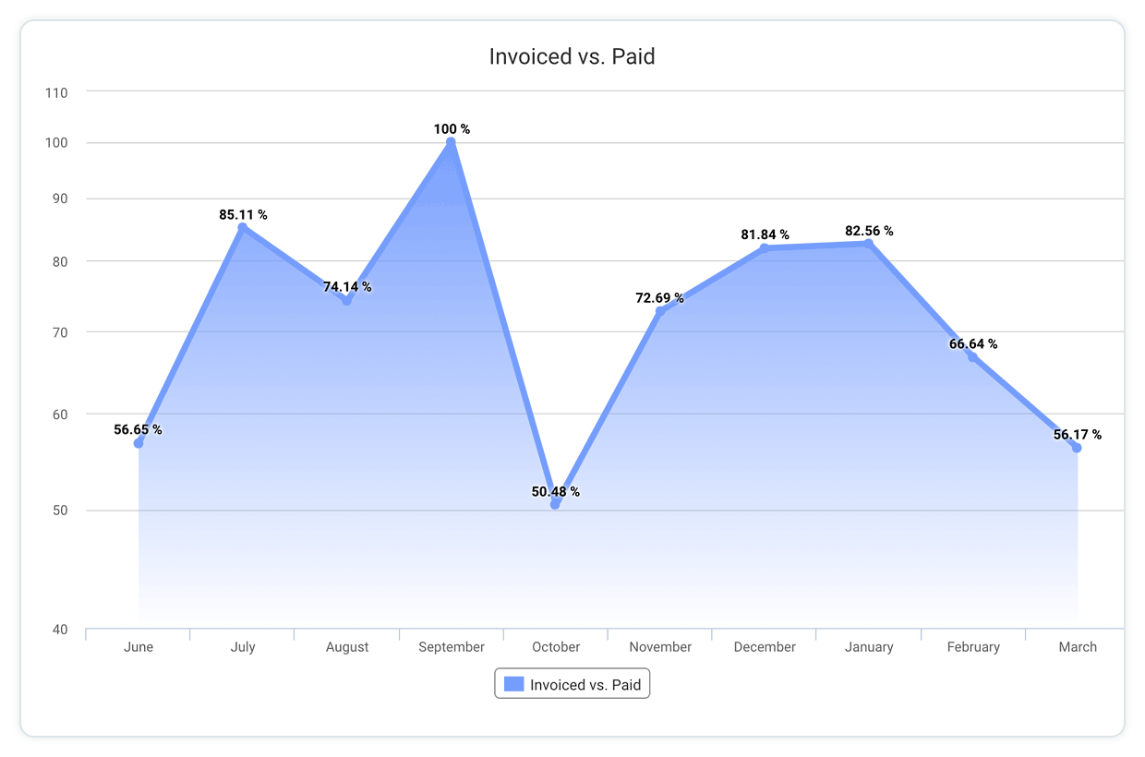Click the chart title Invoiced vs. Paid
The height and width of the screenshot is (757, 1145).
[x=572, y=56]
